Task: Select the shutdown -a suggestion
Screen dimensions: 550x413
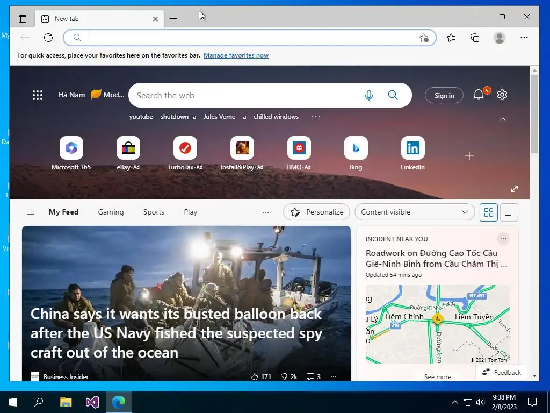Action: [x=178, y=117]
